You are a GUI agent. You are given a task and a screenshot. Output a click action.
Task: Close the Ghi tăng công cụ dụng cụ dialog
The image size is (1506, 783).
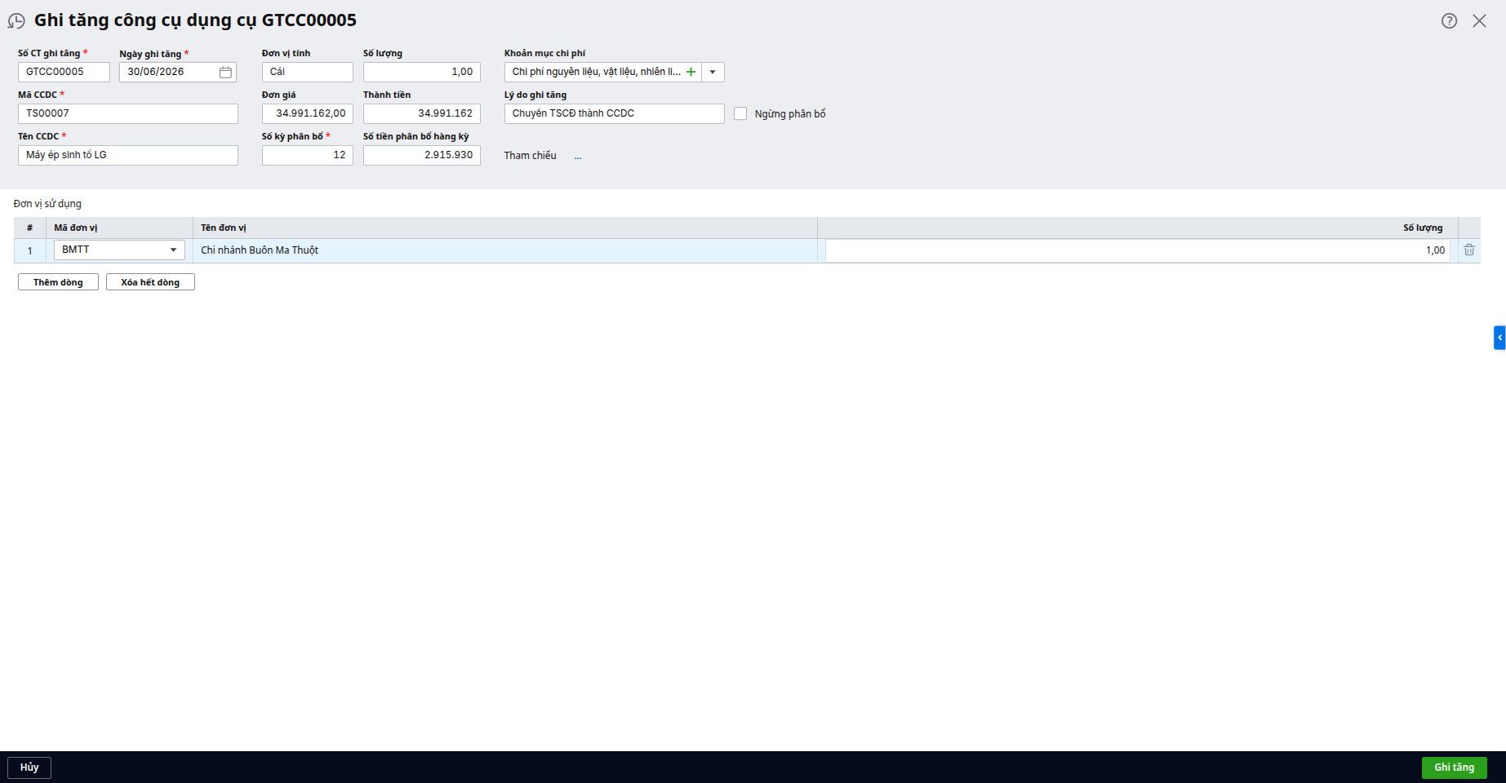click(1479, 21)
